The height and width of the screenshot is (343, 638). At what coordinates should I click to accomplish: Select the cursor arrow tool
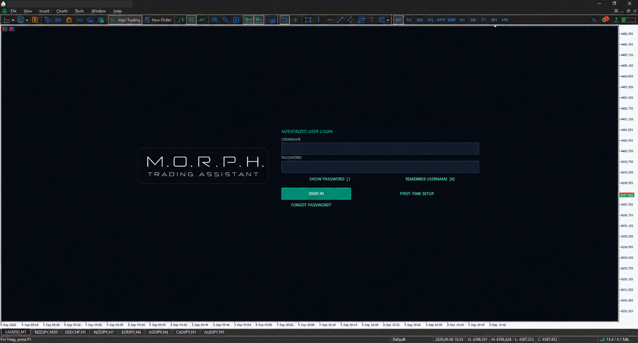(x=285, y=20)
